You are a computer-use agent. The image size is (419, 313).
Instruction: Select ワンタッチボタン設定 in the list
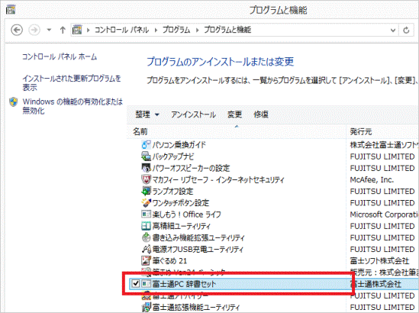pos(181,203)
